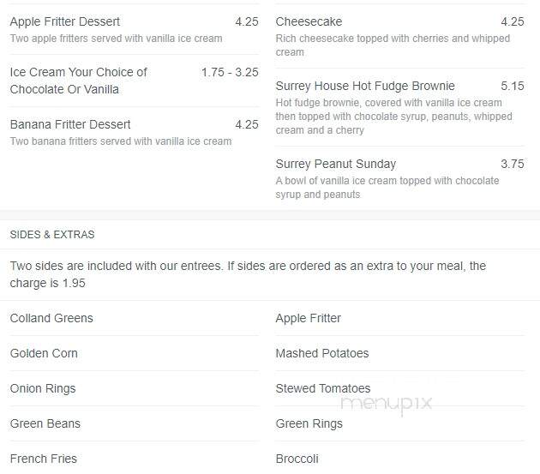Select the Onion Rings side
This screenshot has width=540, height=474.
click(x=135, y=388)
